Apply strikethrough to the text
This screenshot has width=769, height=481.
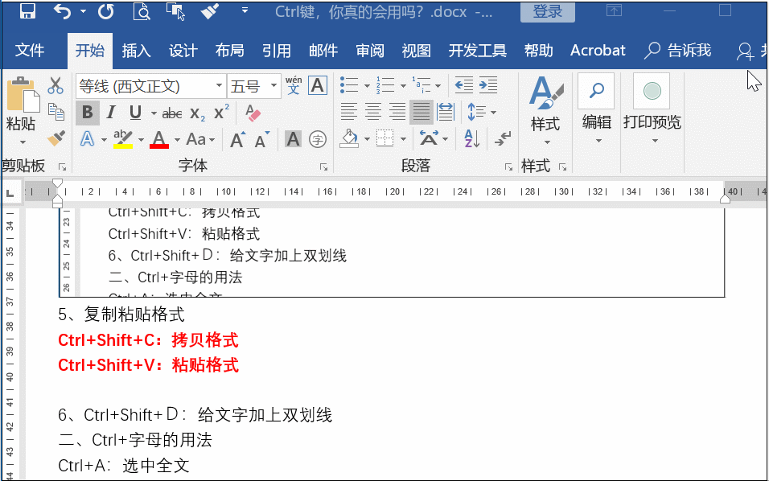pos(171,112)
